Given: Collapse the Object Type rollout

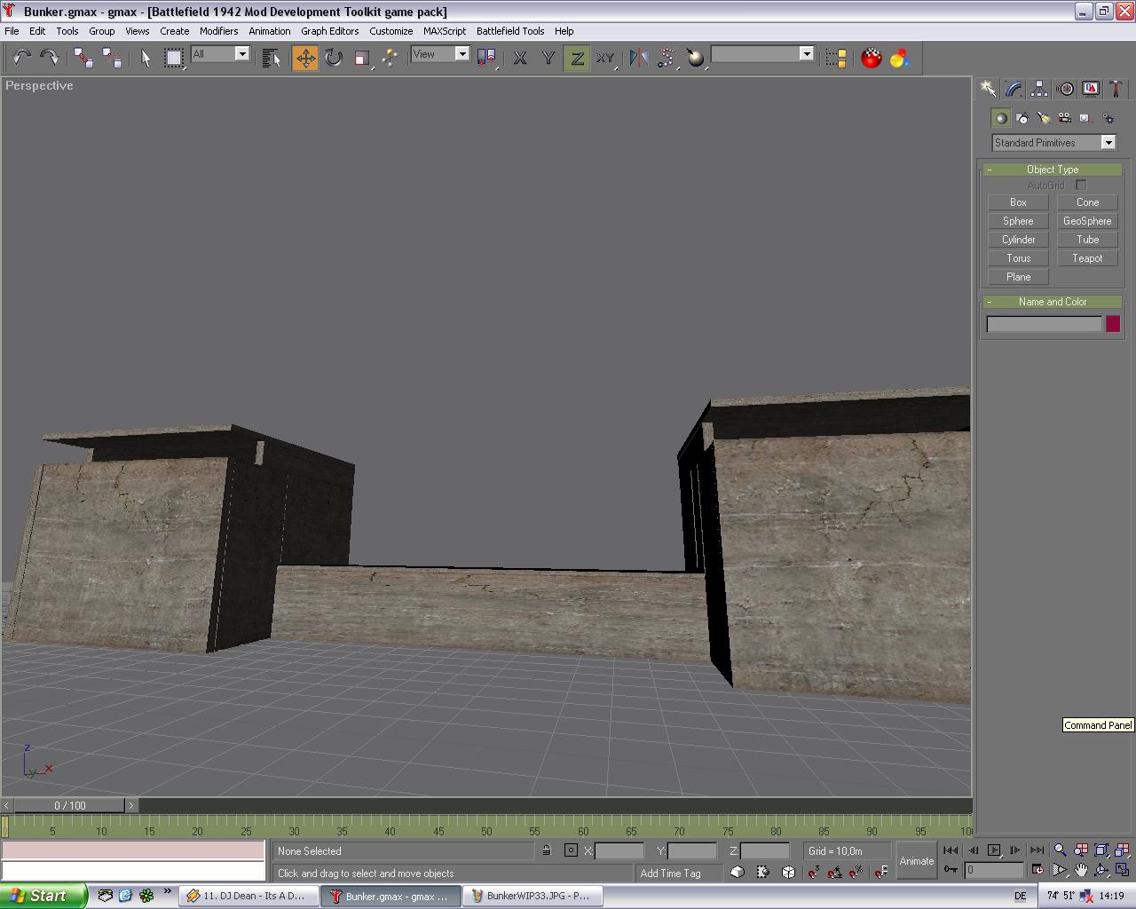Looking at the screenshot, I should tap(1053, 170).
